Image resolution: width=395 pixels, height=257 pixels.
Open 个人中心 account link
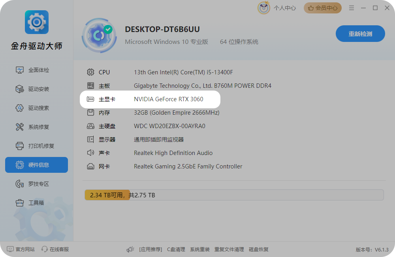pyautogui.click(x=285, y=8)
